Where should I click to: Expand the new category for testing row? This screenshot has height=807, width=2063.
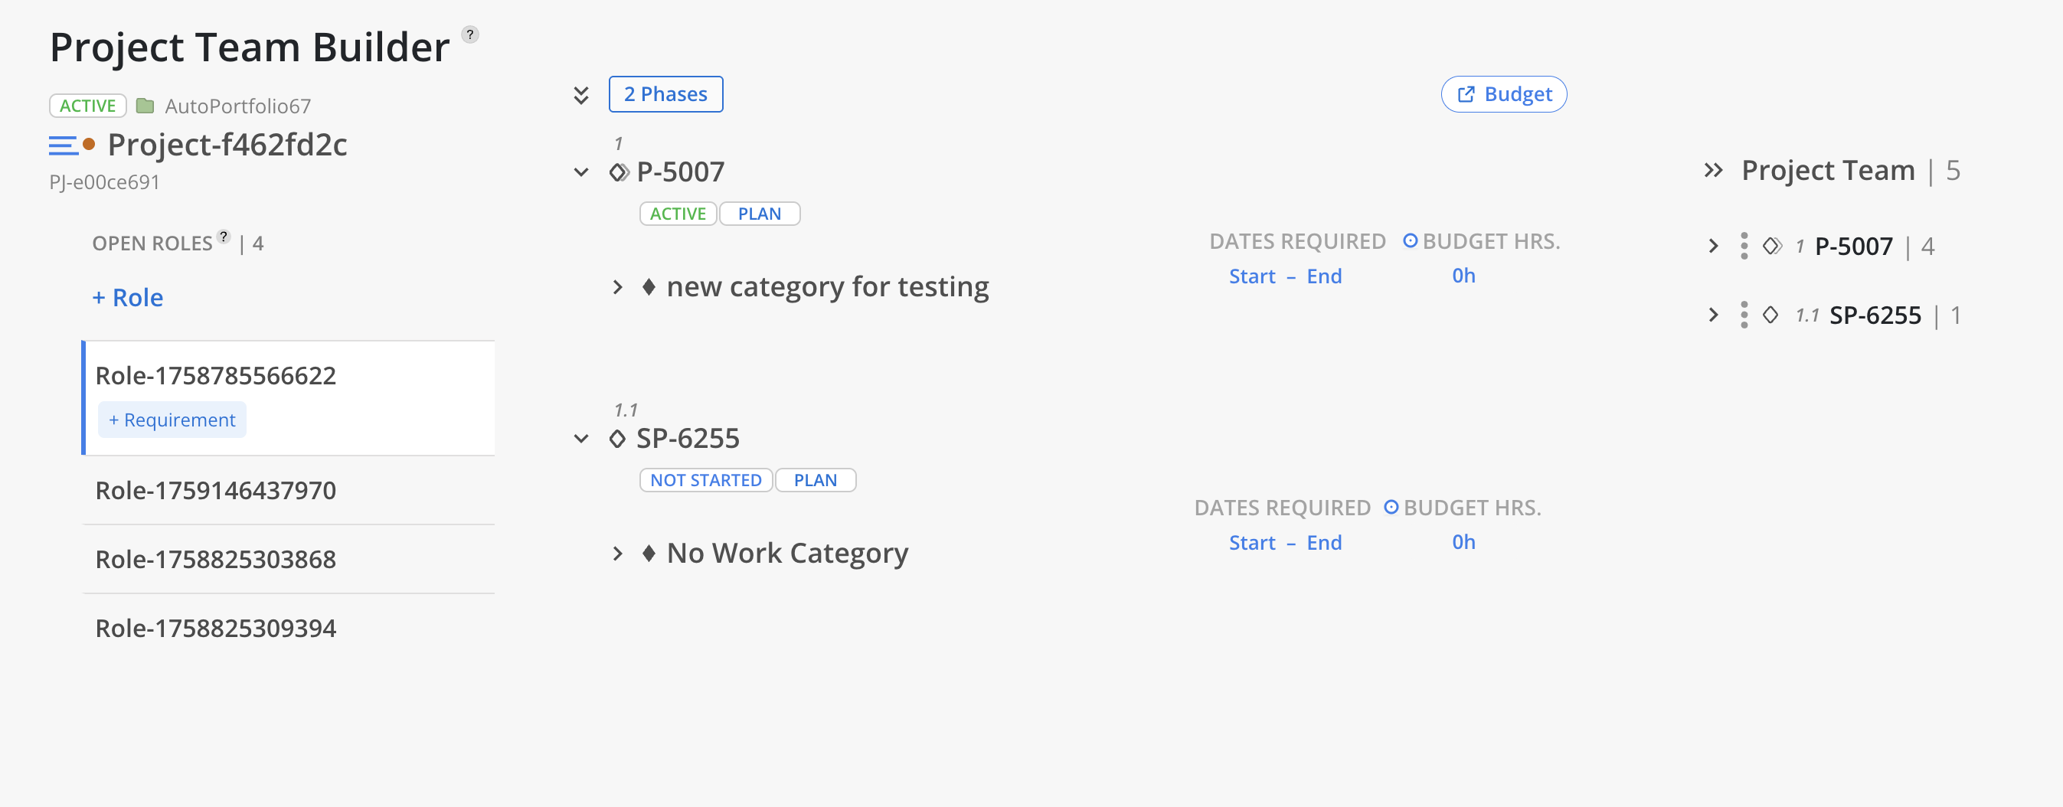click(x=617, y=286)
